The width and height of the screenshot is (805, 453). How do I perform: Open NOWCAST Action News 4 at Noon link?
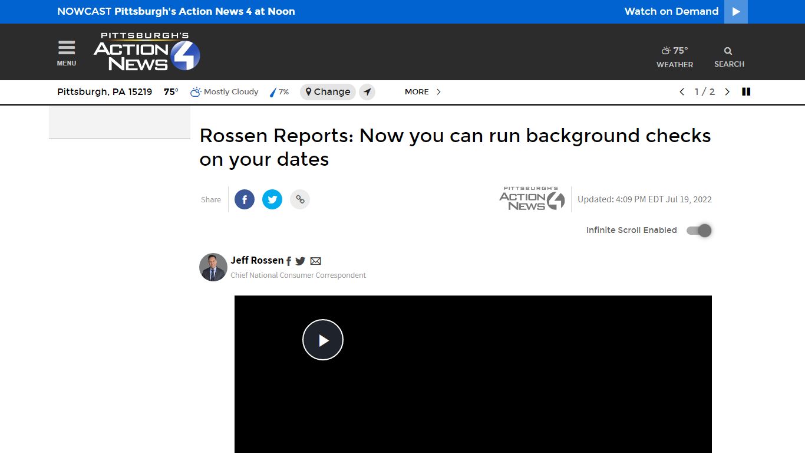tap(176, 11)
